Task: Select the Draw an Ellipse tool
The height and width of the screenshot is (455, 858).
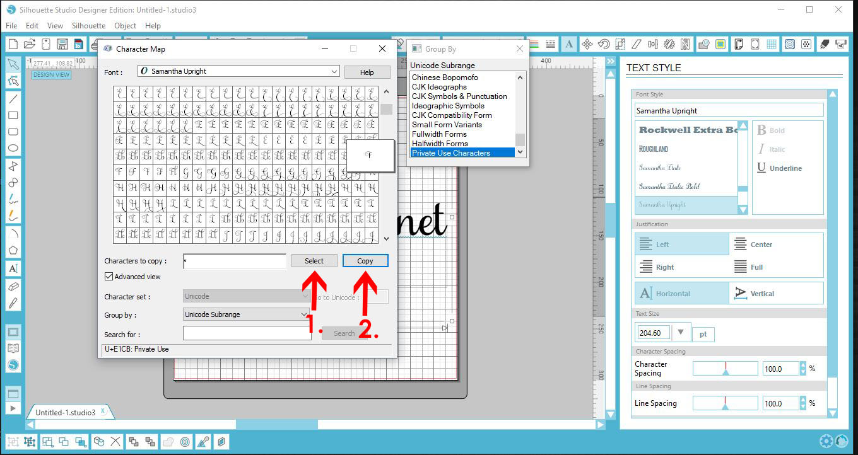Action: coord(13,149)
